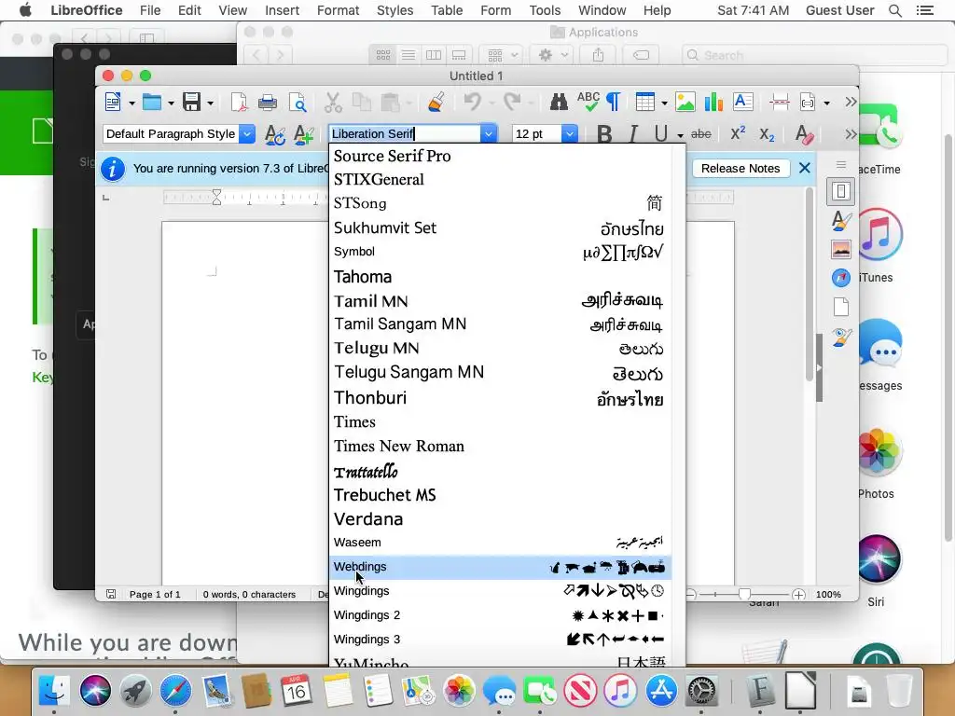This screenshot has height=716, width=955.
Task: Open the font size dropdown arrow
Action: click(x=570, y=134)
